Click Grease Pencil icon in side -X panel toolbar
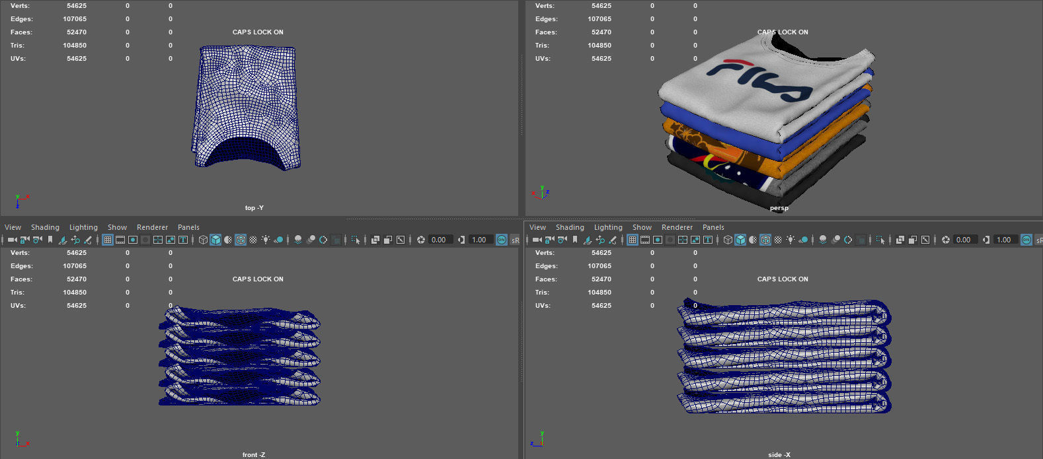The width and height of the screenshot is (1043, 459). pyautogui.click(x=613, y=240)
